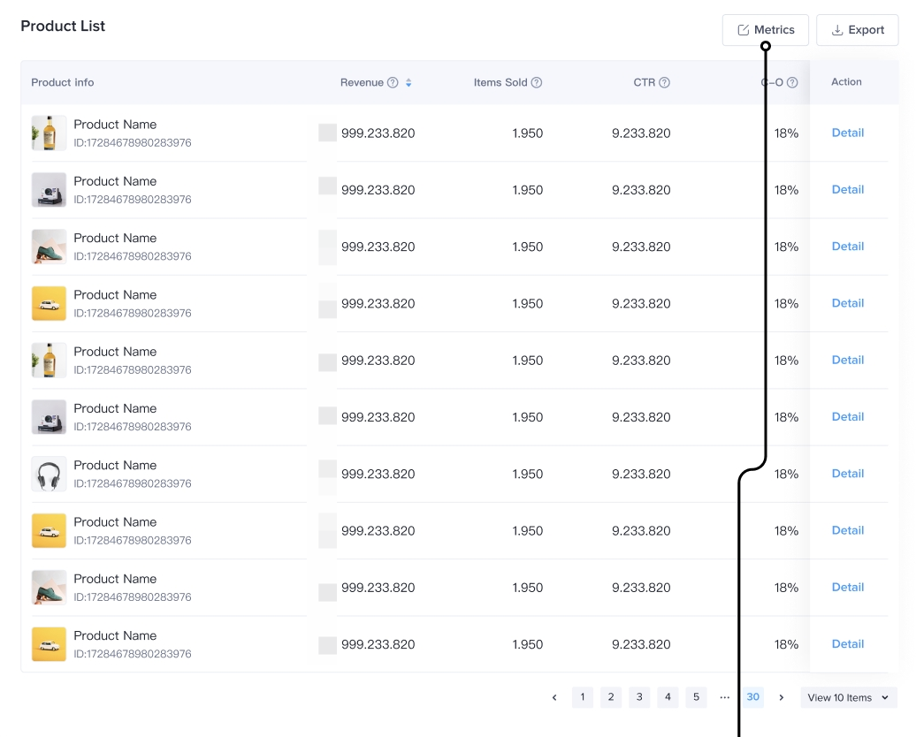
Task: Click the pagination ellipsis for more pages
Action: click(x=724, y=697)
